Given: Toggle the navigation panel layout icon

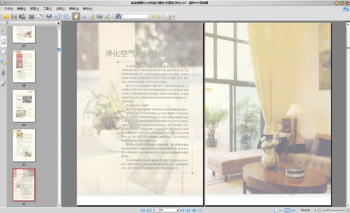Looking at the screenshot, I should tap(66, 16).
